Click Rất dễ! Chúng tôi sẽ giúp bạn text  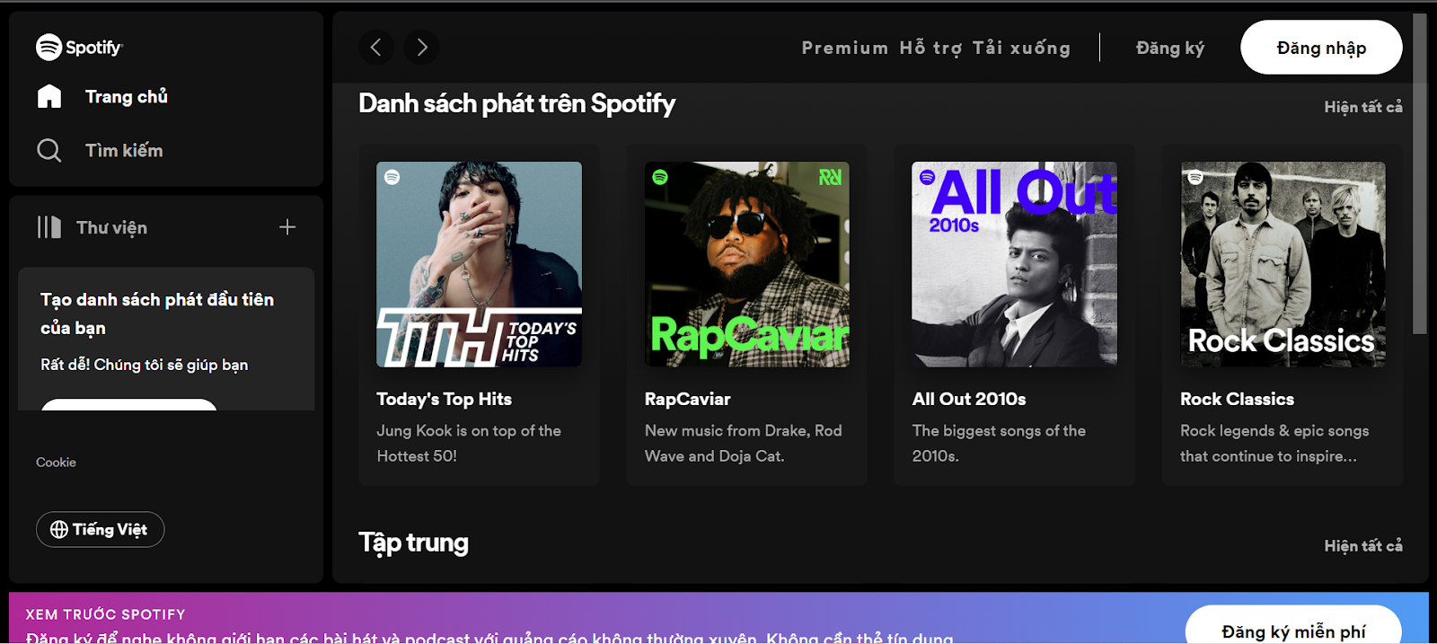144,365
